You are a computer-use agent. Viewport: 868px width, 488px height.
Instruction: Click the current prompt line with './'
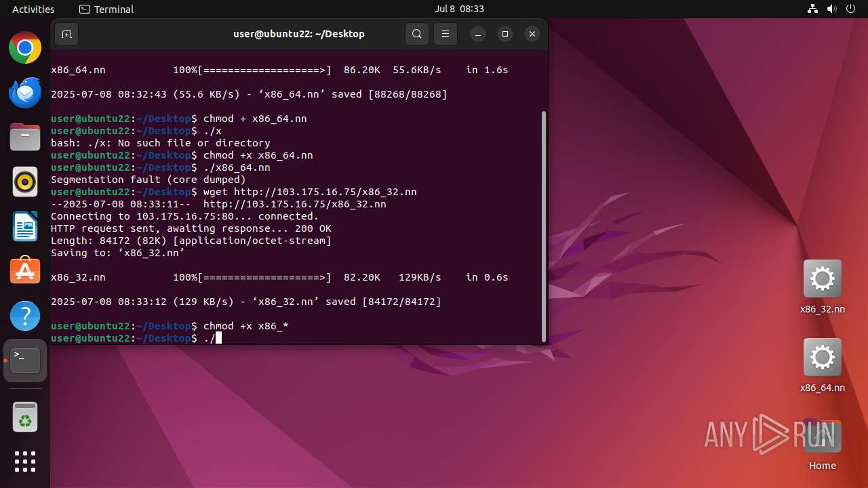tap(136, 338)
